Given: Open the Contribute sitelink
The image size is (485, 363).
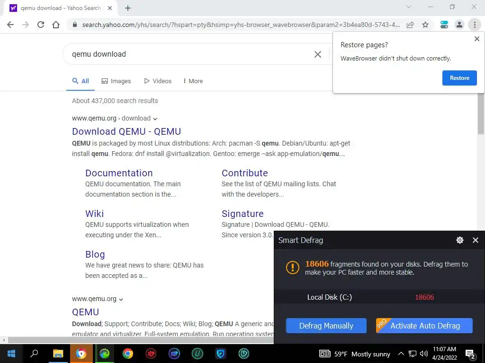Looking at the screenshot, I should point(245,173).
